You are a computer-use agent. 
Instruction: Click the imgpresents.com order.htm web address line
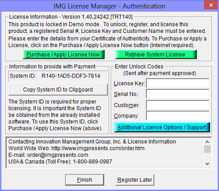pyautogui.click(x=76, y=148)
